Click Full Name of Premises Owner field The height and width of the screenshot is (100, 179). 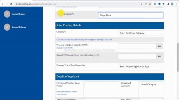102,84
